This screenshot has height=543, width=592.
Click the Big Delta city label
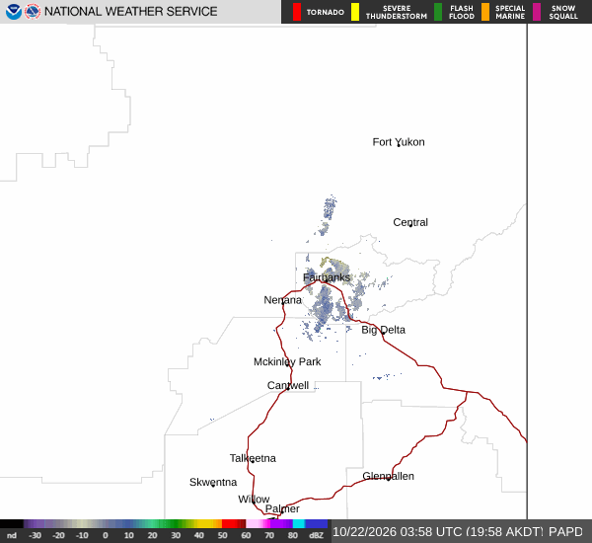pyautogui.click(x=383, y=330)
